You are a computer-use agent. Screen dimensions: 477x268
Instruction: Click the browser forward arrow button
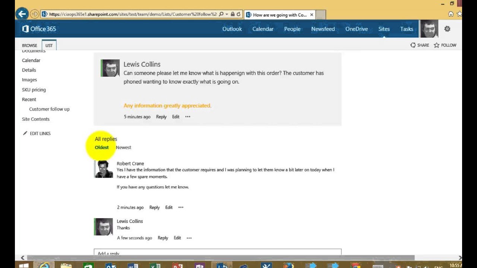coord(34,15)
